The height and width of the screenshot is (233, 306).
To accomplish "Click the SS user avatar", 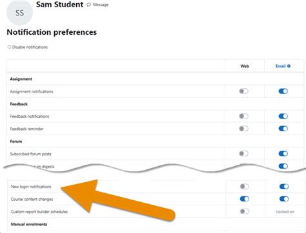I will point(19,13).
